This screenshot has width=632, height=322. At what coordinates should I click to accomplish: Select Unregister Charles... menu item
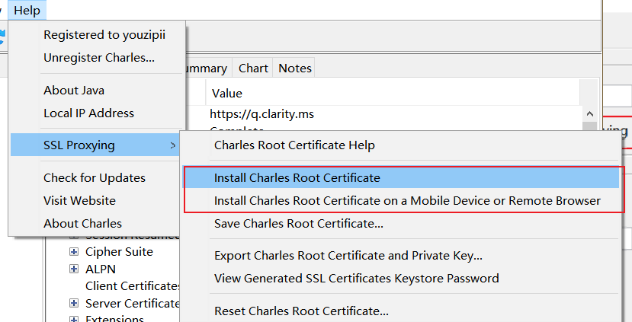click(99, 58)
